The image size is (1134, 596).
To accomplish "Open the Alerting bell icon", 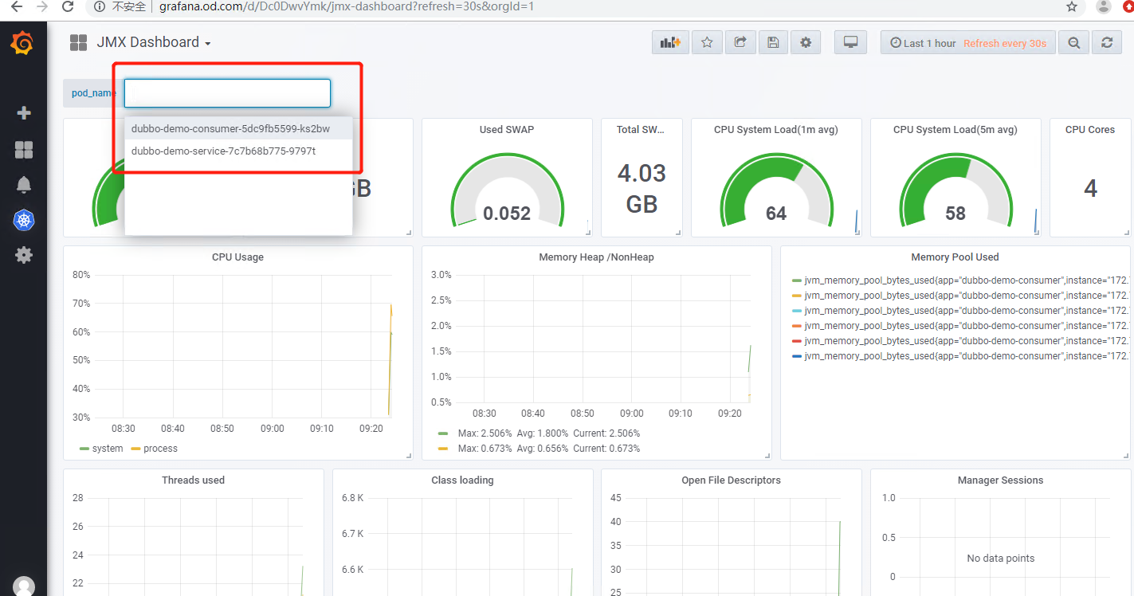I will [x=24, y=185].
